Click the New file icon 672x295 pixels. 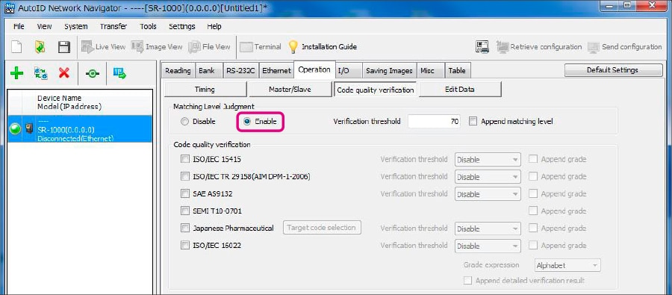point(16,47)
